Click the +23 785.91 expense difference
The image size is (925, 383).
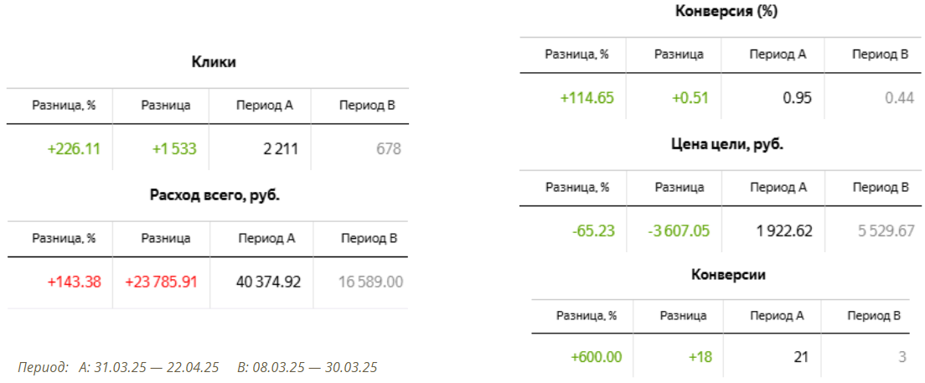161,282
